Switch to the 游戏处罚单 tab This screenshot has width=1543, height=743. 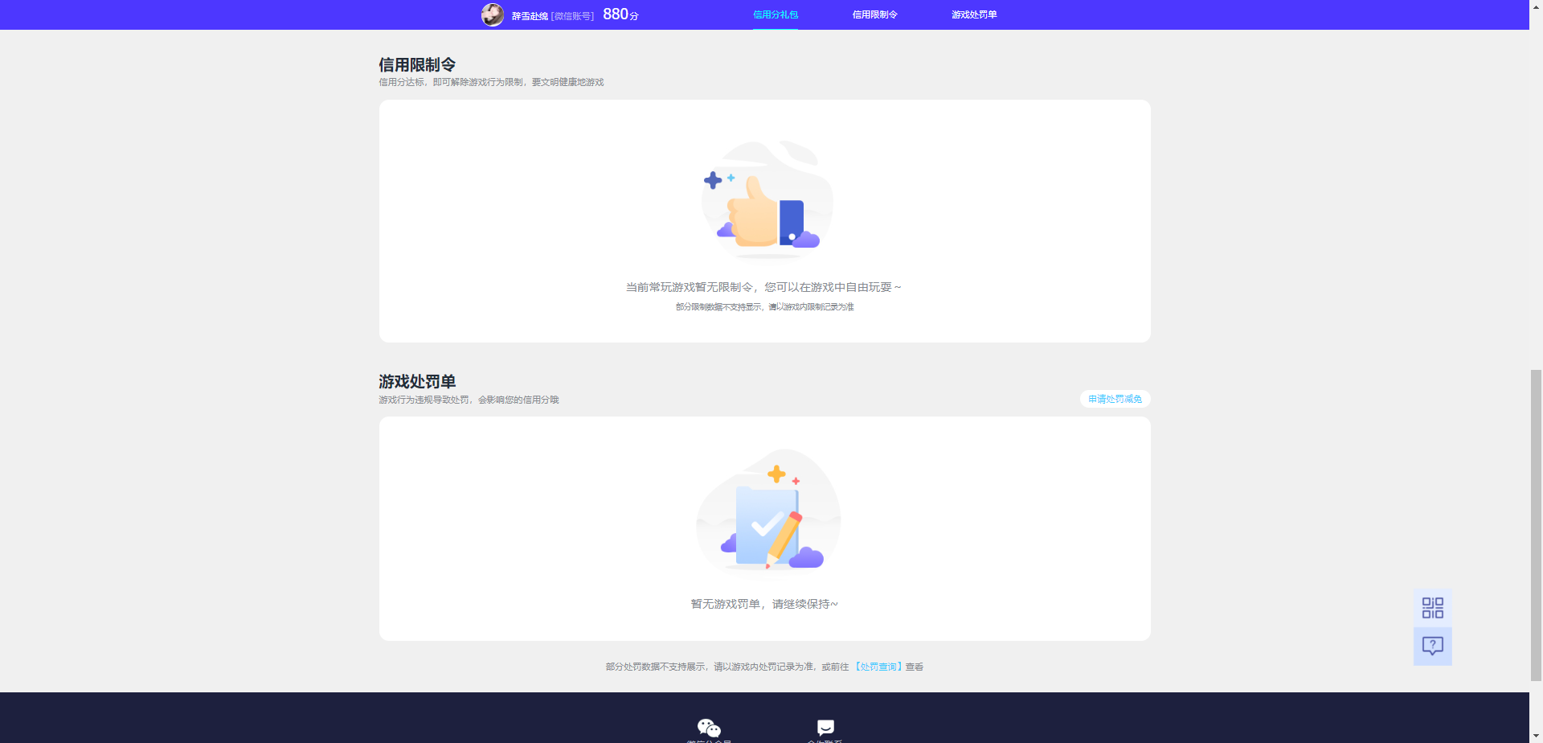(974, 14)
